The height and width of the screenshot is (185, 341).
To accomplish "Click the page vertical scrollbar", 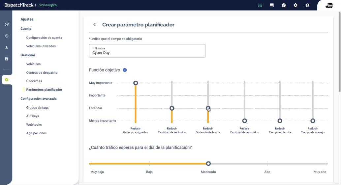I will (x=339, y=52).
